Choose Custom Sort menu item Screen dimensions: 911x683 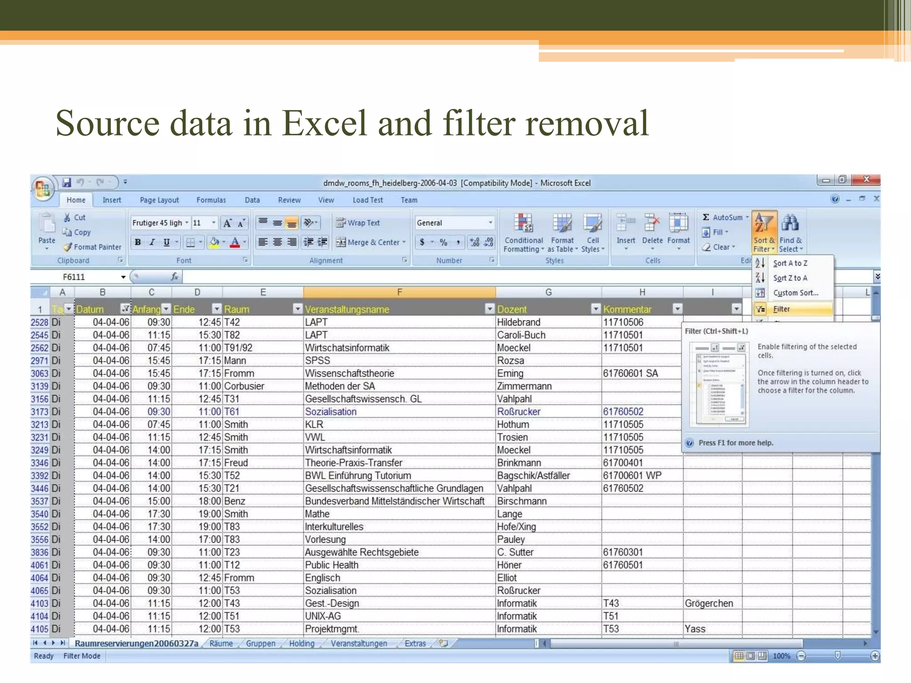pos(793,293)
